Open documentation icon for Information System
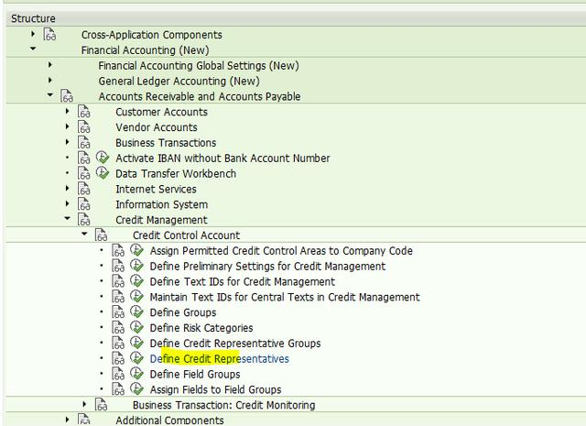 point(83,204)
